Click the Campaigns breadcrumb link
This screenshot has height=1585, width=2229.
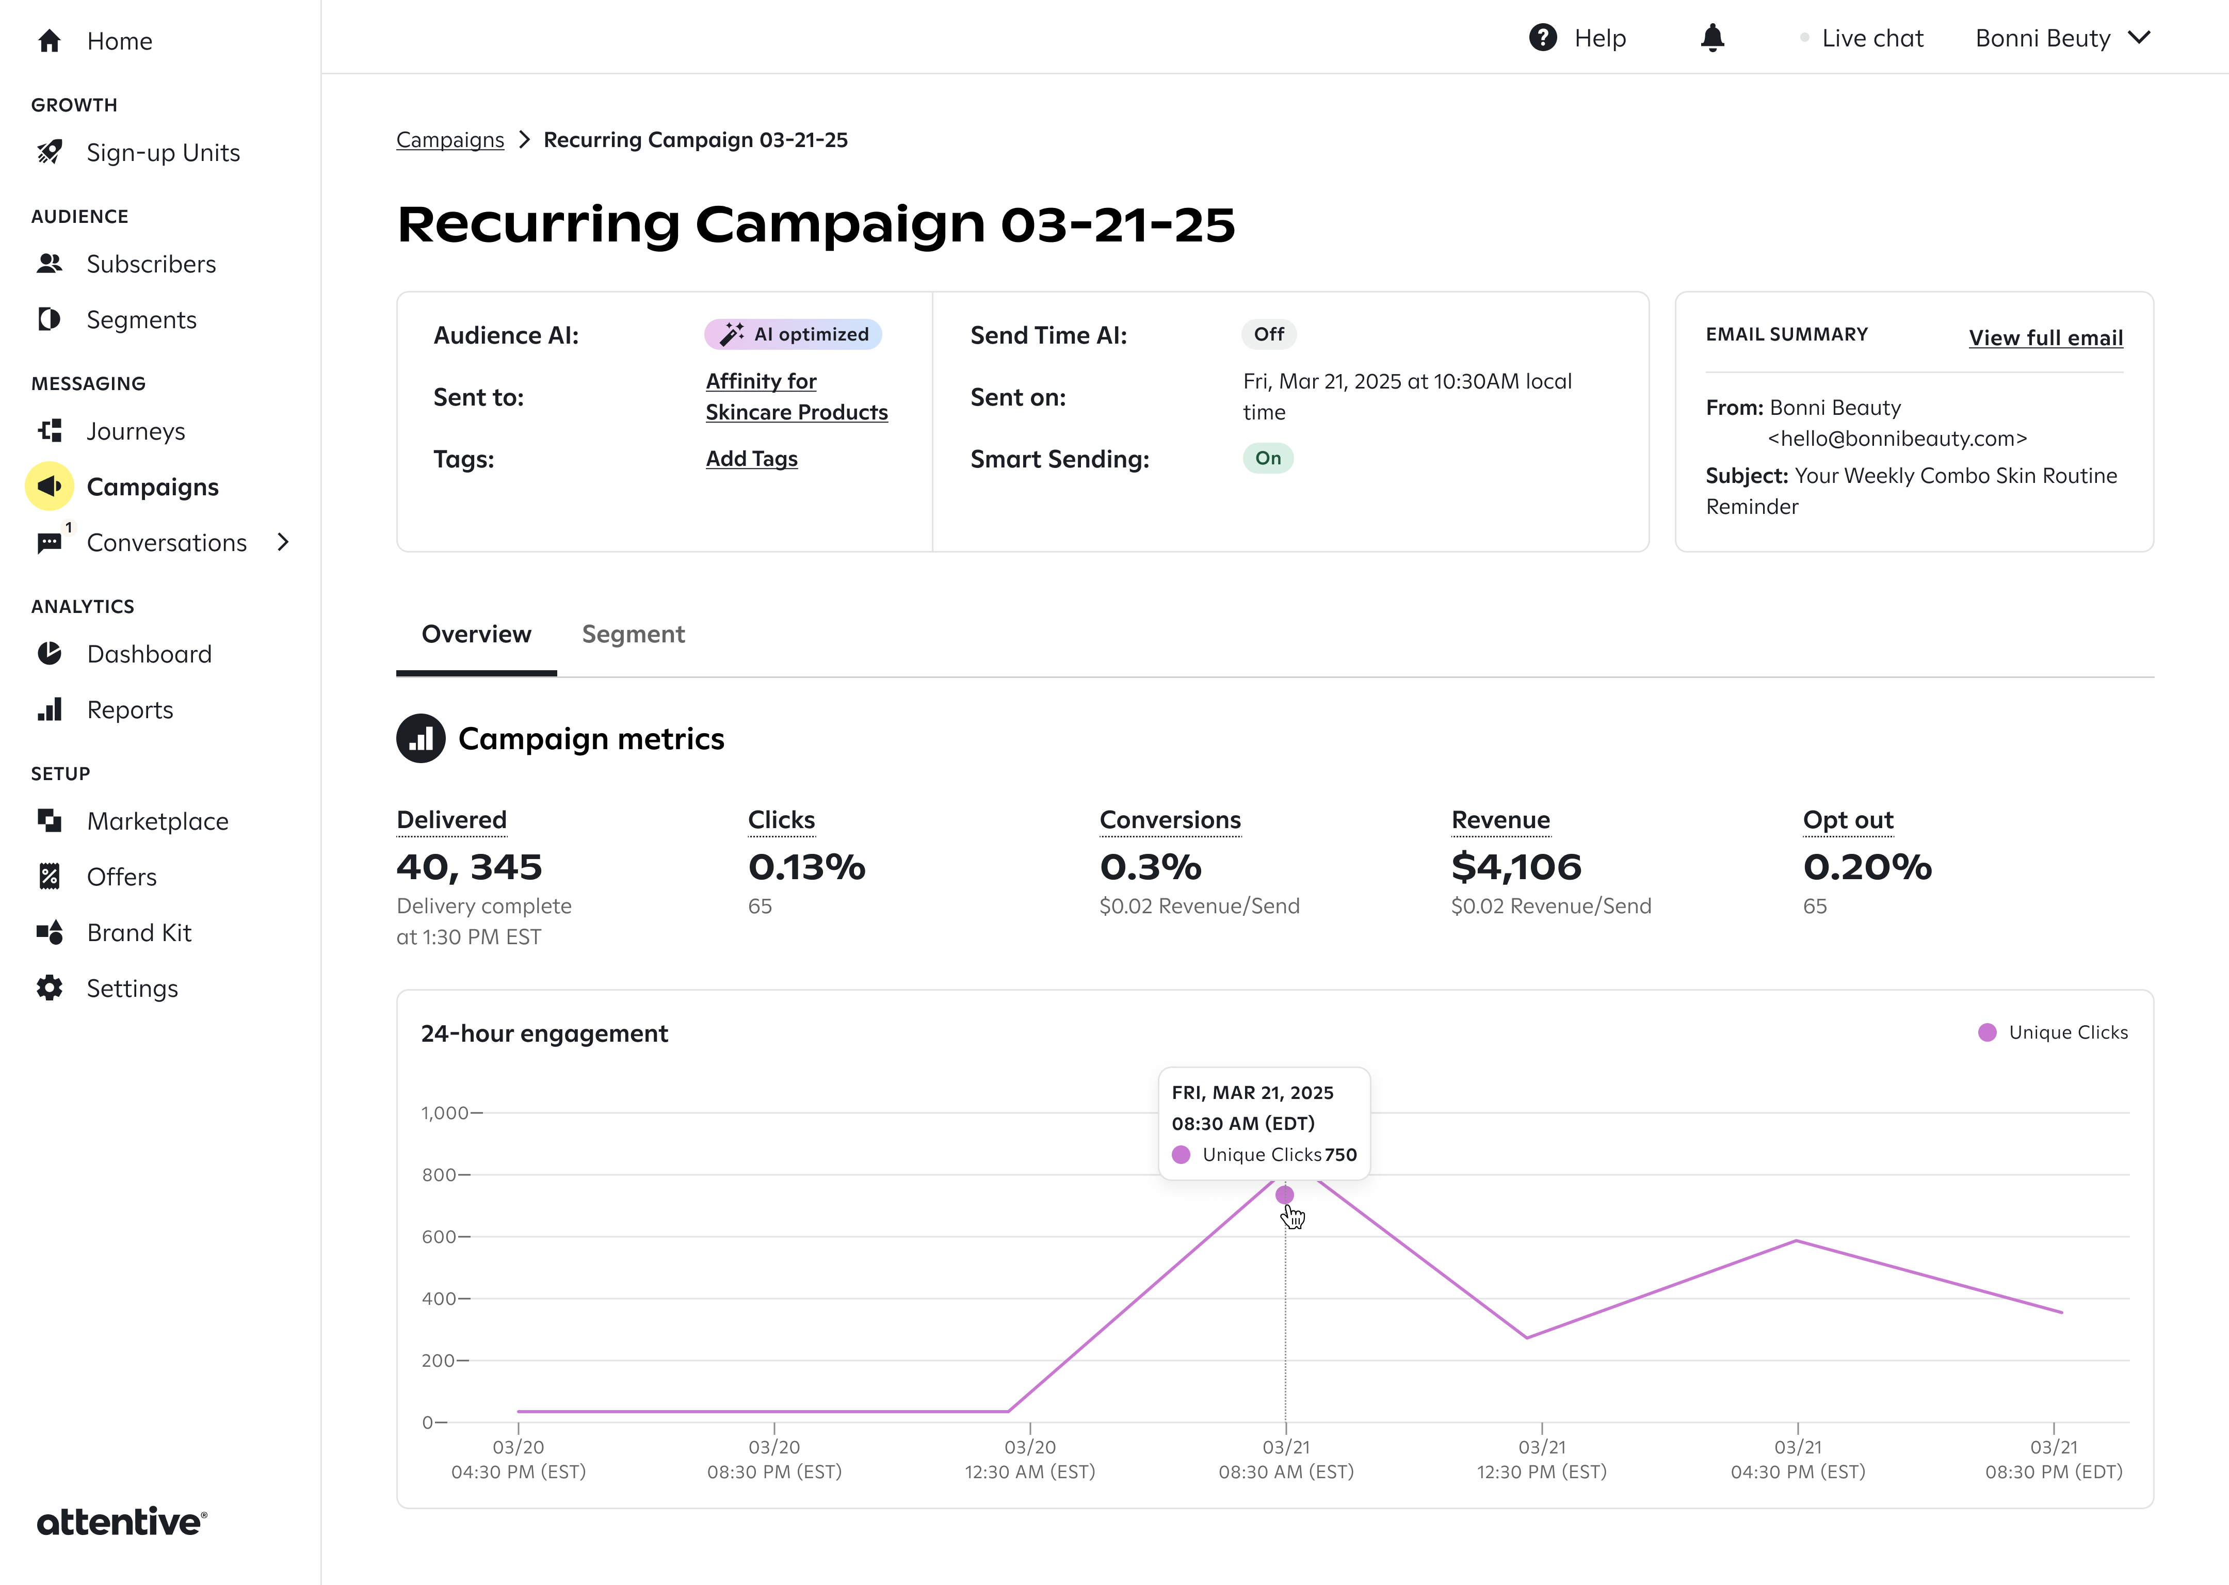point(450,140)
